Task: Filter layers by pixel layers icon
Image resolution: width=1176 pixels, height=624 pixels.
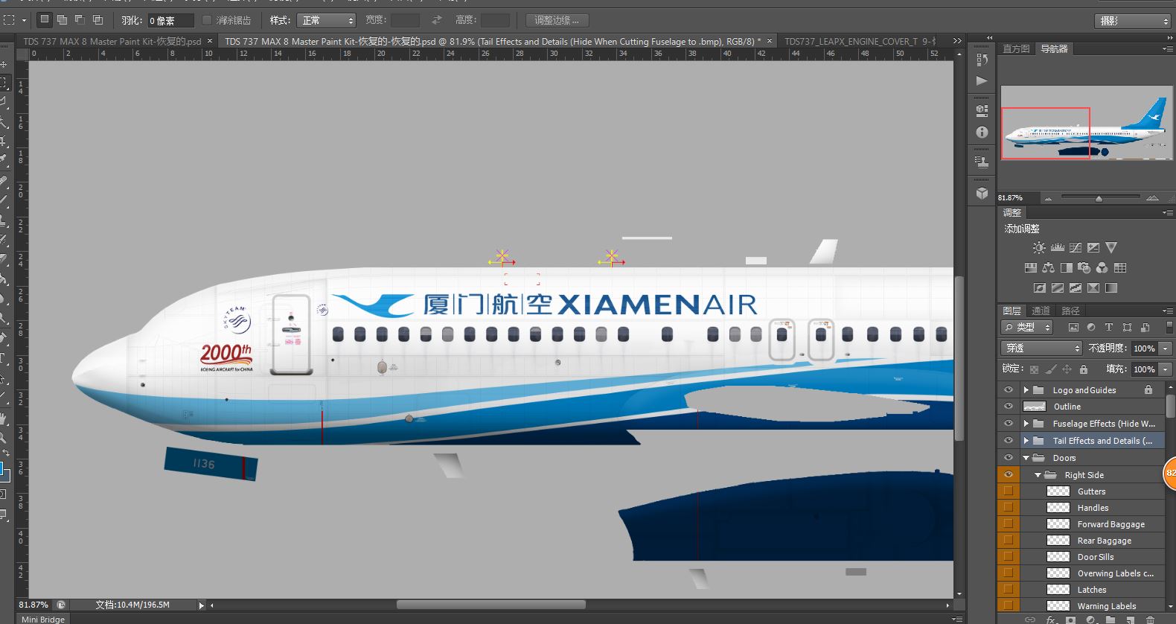Action: (1073, 328)
